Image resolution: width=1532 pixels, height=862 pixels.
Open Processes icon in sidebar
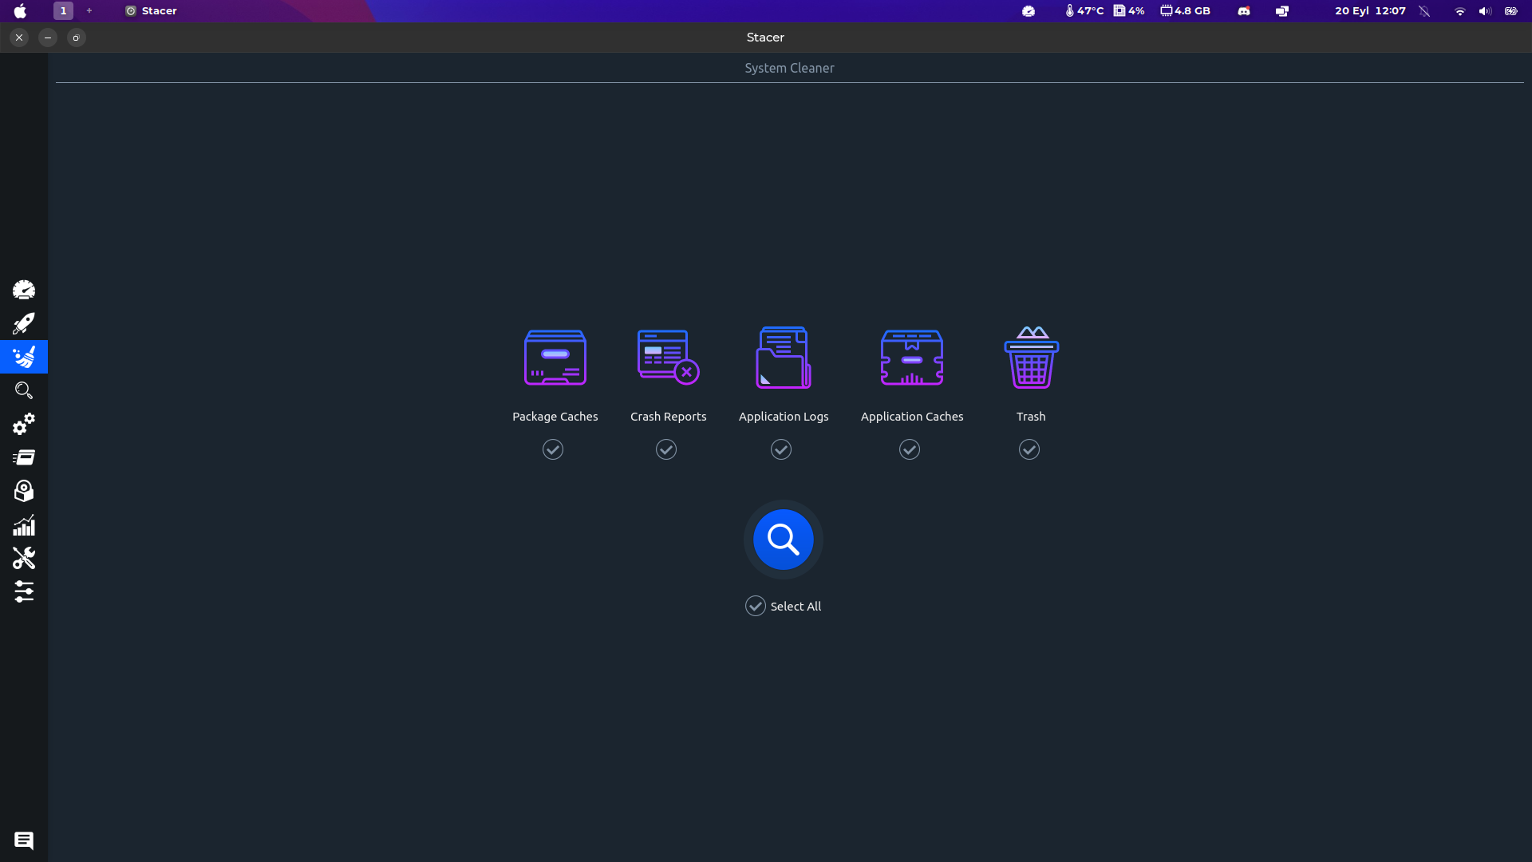pos(24,457)
